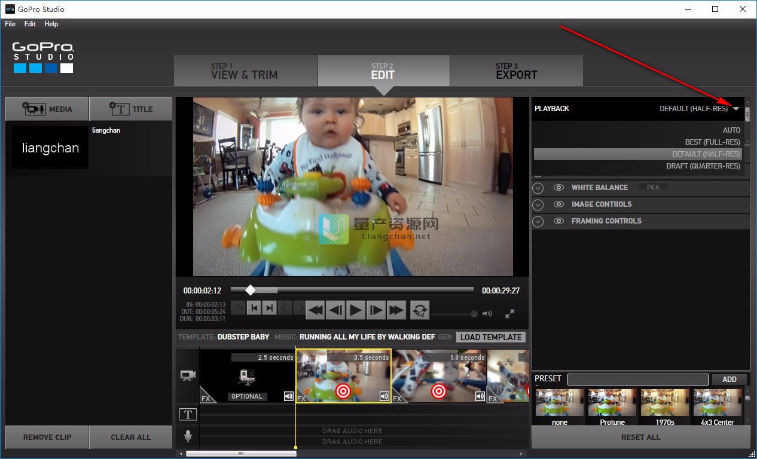The height and width of the screenshot is (459, 757).
Task: Click the MEDIA import button
Action: pos(47,109)
